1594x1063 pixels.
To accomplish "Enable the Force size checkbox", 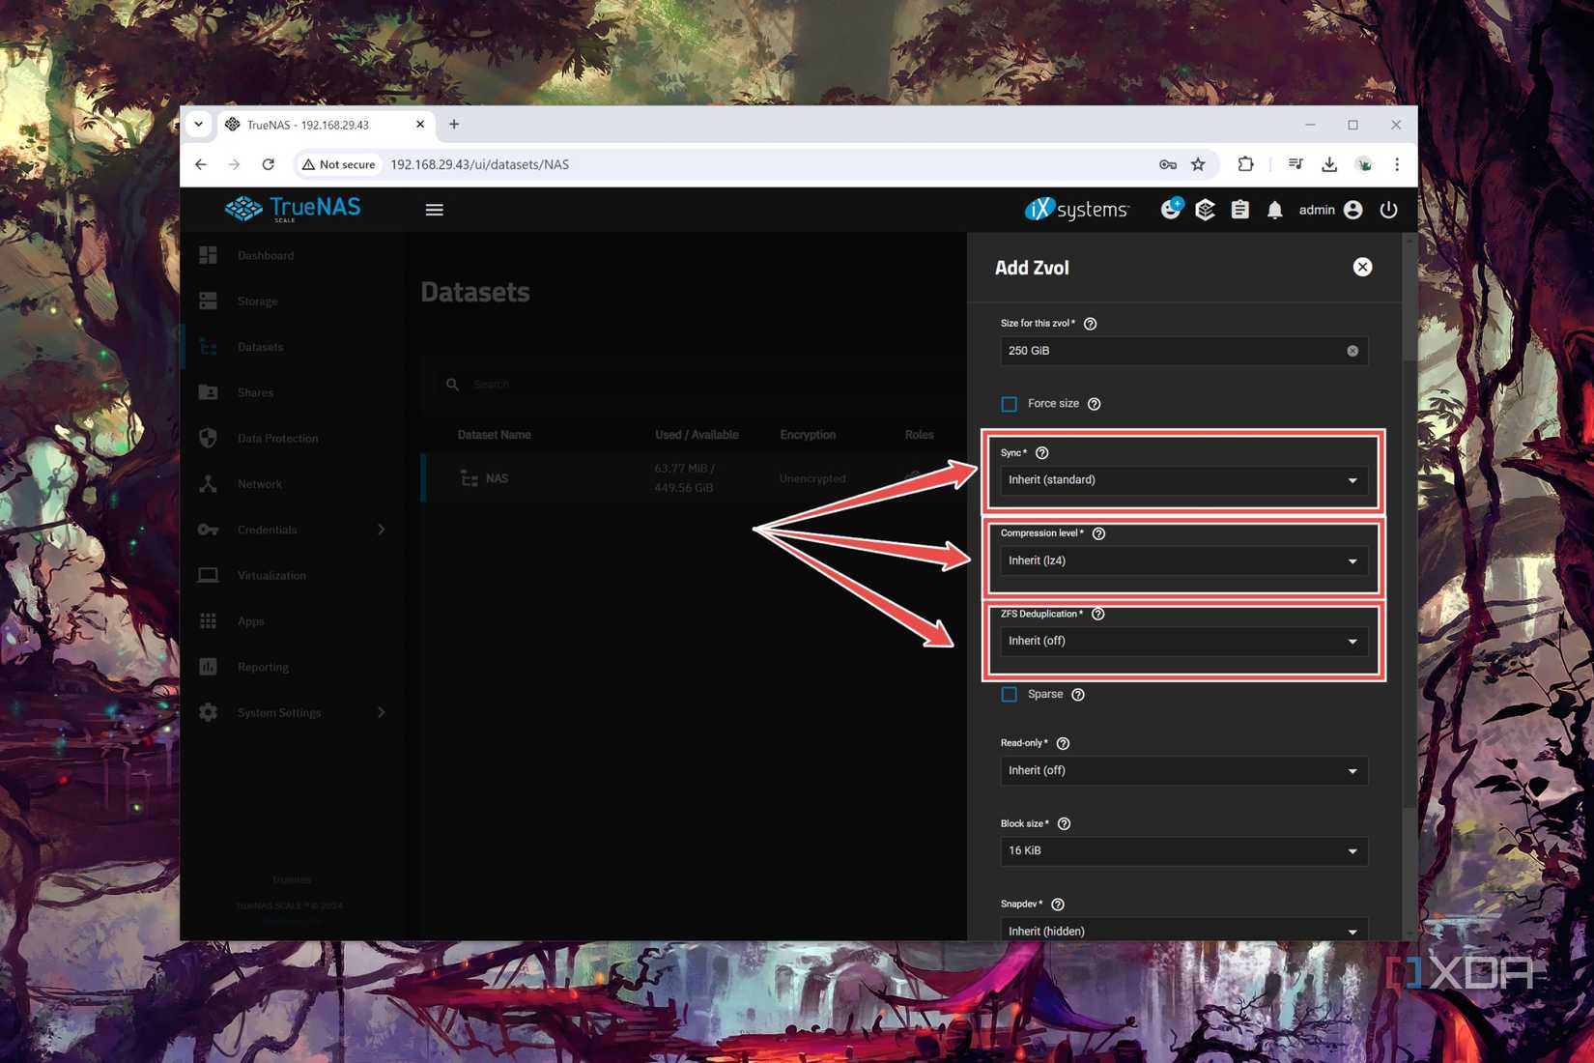I will [x=1010, y=404].
